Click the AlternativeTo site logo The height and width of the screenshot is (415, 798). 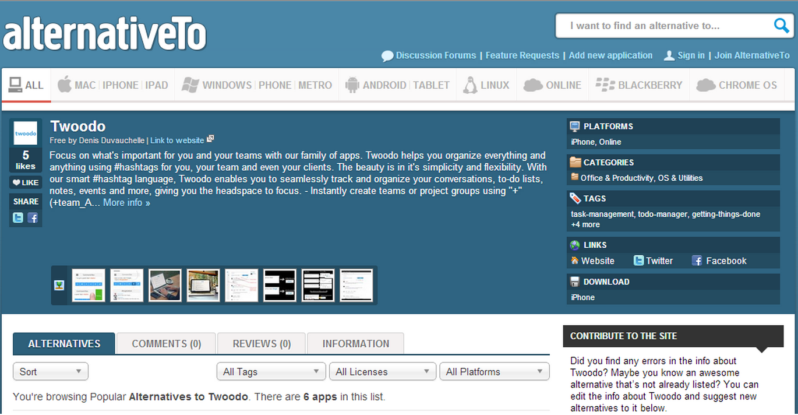click(x=105, y=34)
